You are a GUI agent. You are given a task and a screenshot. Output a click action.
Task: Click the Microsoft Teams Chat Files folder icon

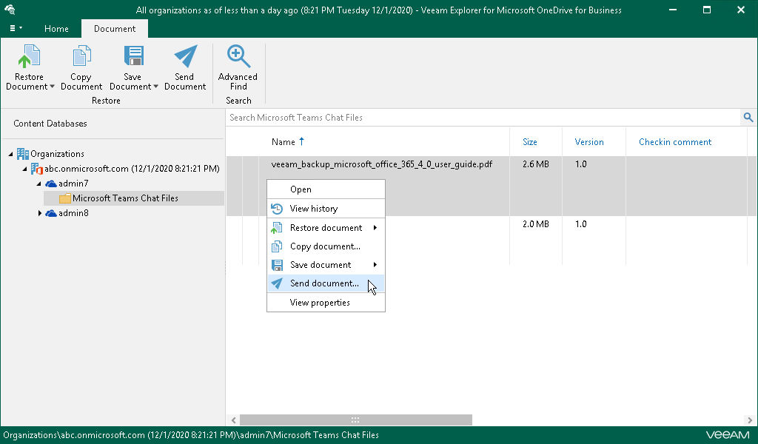point(65,198)
